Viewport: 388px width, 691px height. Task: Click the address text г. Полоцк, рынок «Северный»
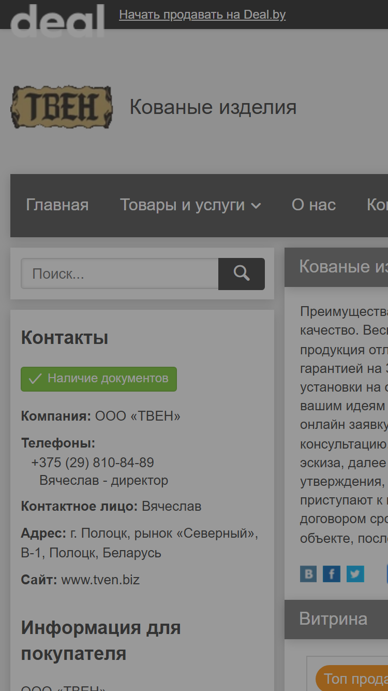coord(139,543)
